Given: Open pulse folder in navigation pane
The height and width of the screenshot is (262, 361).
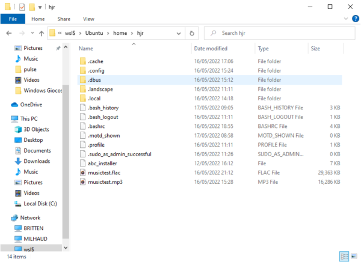Looking at the screenshot, I should [29, 70].
